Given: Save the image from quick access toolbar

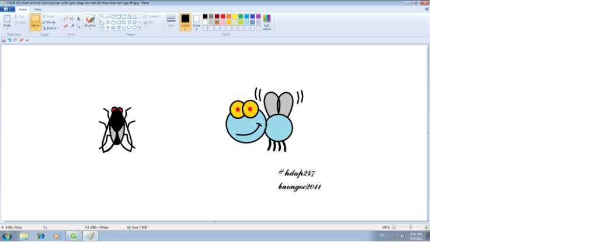Looking at the screenshot, I should (4, 40).
